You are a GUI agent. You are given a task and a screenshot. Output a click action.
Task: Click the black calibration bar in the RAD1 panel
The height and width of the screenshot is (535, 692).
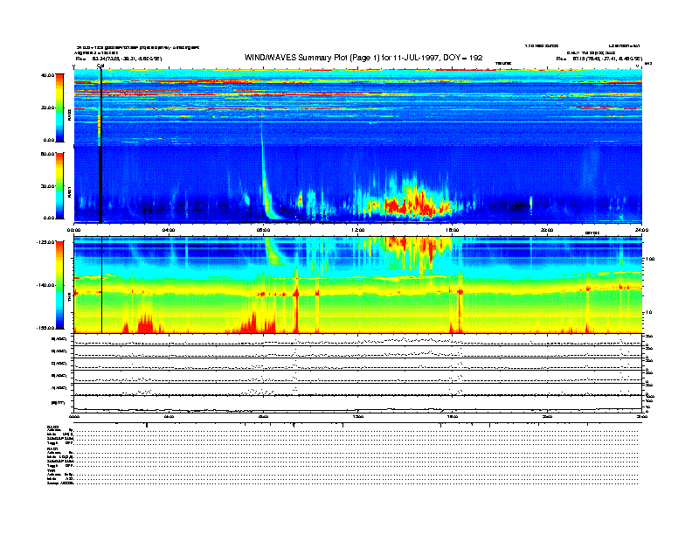(x=100, y=184)
